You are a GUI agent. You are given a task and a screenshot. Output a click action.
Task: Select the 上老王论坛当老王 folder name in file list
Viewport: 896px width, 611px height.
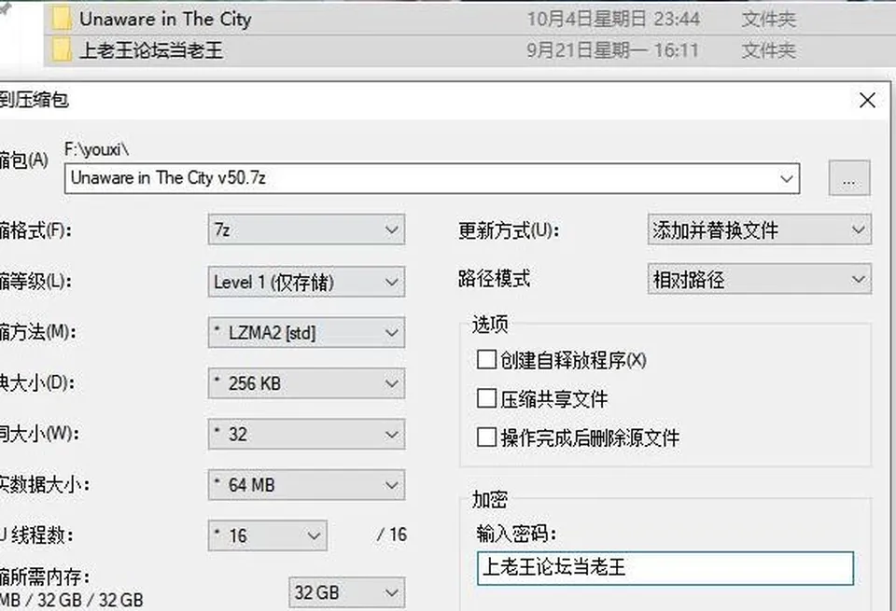(x=151, y=50)
